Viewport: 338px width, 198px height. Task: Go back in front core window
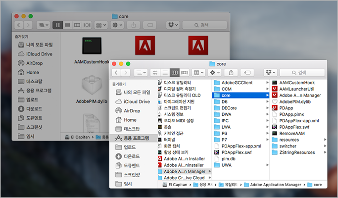[x=116, y=73]
